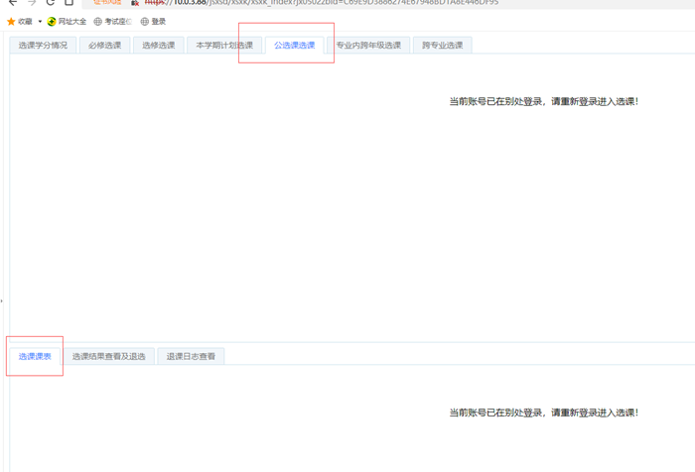695x472 pixels.
Task: Open the 考试座位 bookmark
Action: click(x=112, y=21)
